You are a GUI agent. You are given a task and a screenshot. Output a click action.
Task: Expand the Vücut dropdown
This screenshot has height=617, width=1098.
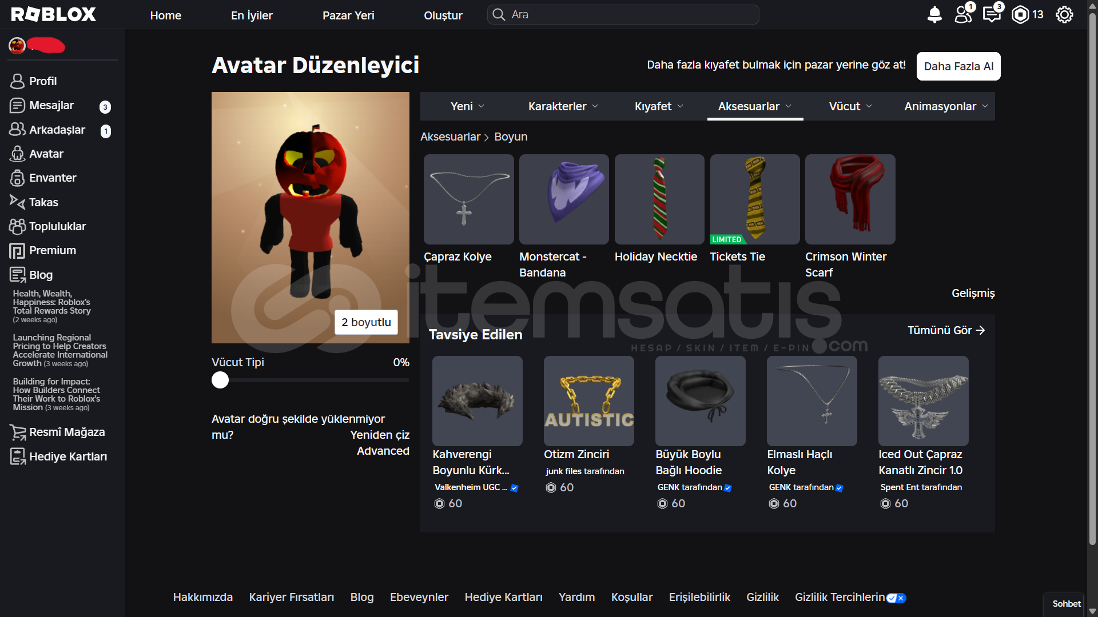pos(850,106)
